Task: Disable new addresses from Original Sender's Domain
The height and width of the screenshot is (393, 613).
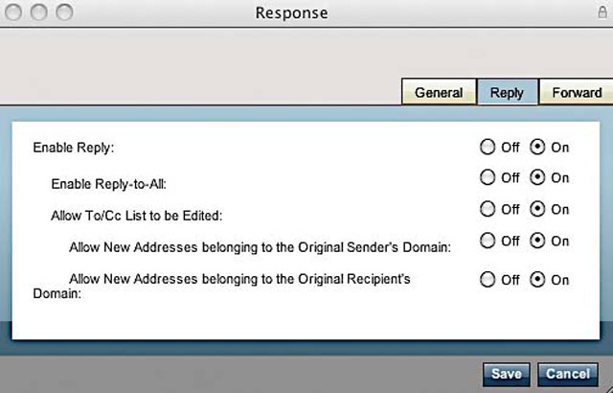Action: click(488, 241)
